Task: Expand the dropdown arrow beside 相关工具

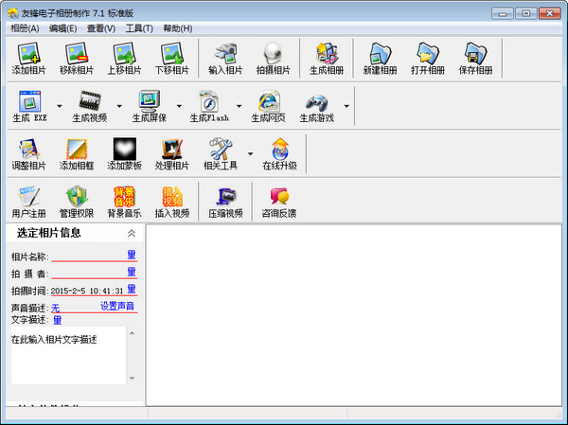Action: [250, 154]
